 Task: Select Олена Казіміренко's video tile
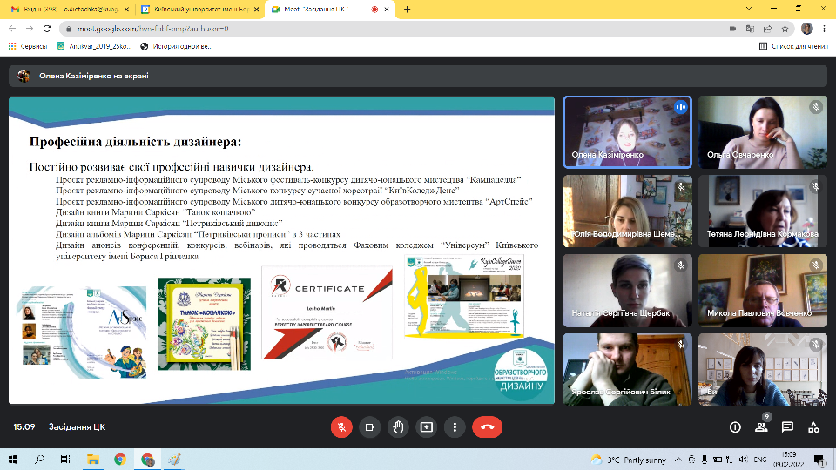click(x=627, y=131)
